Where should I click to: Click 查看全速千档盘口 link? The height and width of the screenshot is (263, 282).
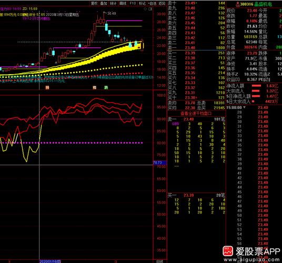pyautogui.click(x=196, y=114)
